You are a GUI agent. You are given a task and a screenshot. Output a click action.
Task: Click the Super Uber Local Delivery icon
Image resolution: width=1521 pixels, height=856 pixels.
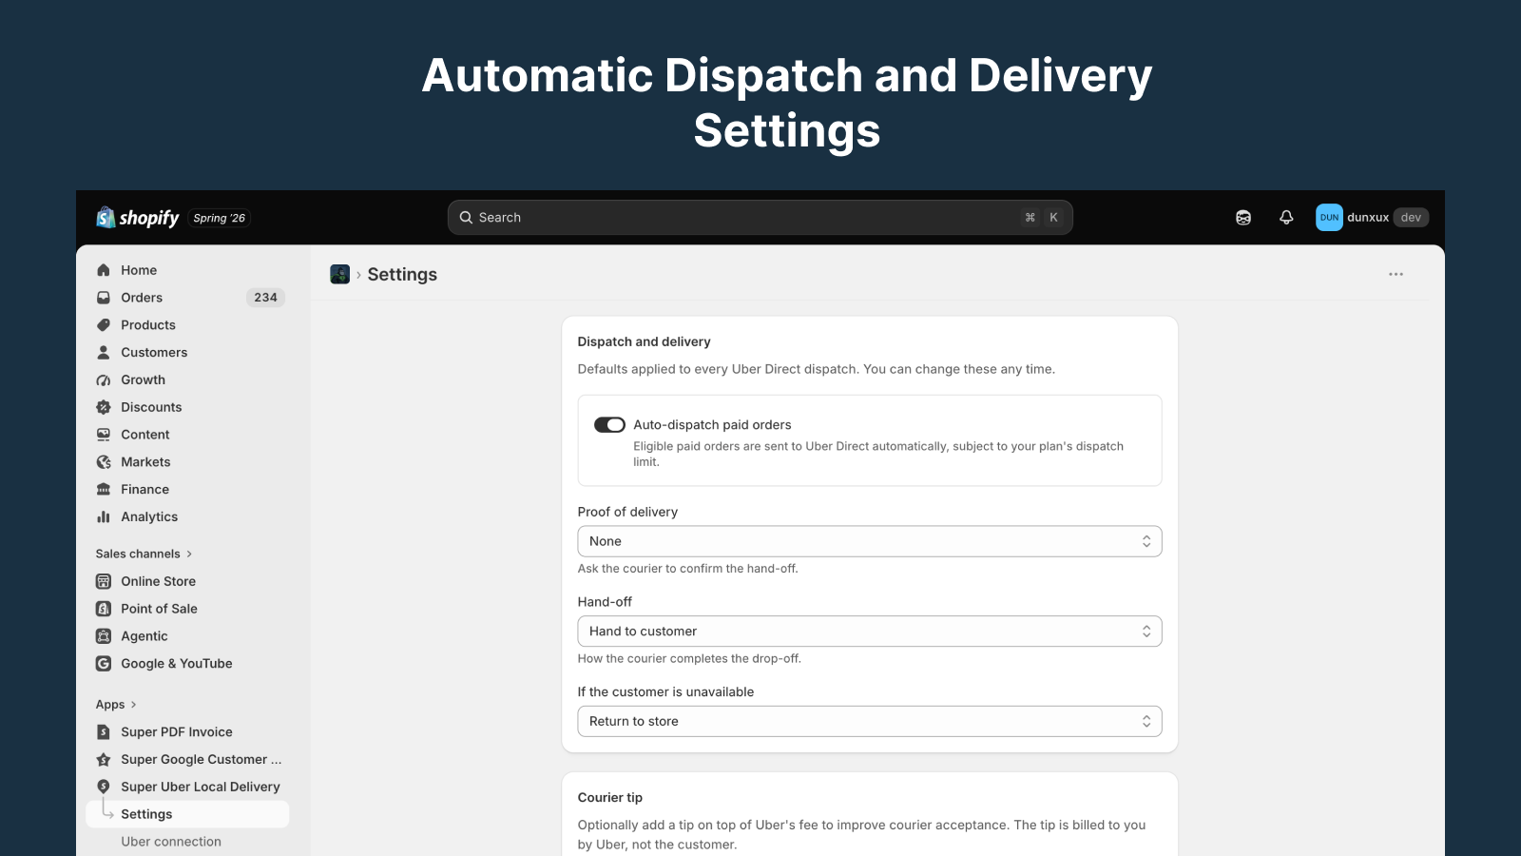[104, 787]
